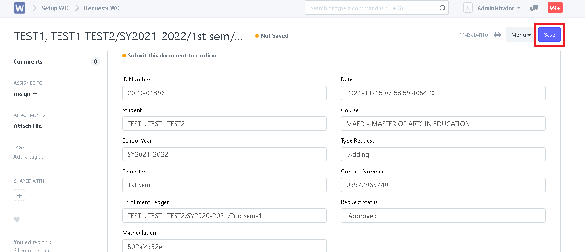Click the search magnifier icon
This screenshot has width=585, height=252.
point(443,8)
